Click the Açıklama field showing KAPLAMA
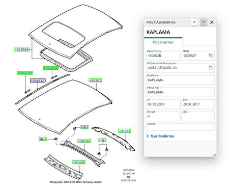This screenshot has width=230, height=191. tap(180, 80)
